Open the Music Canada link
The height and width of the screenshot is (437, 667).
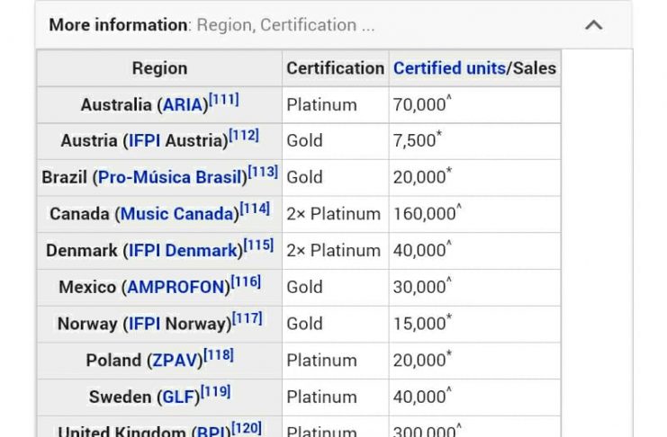[x=176, y=214]
